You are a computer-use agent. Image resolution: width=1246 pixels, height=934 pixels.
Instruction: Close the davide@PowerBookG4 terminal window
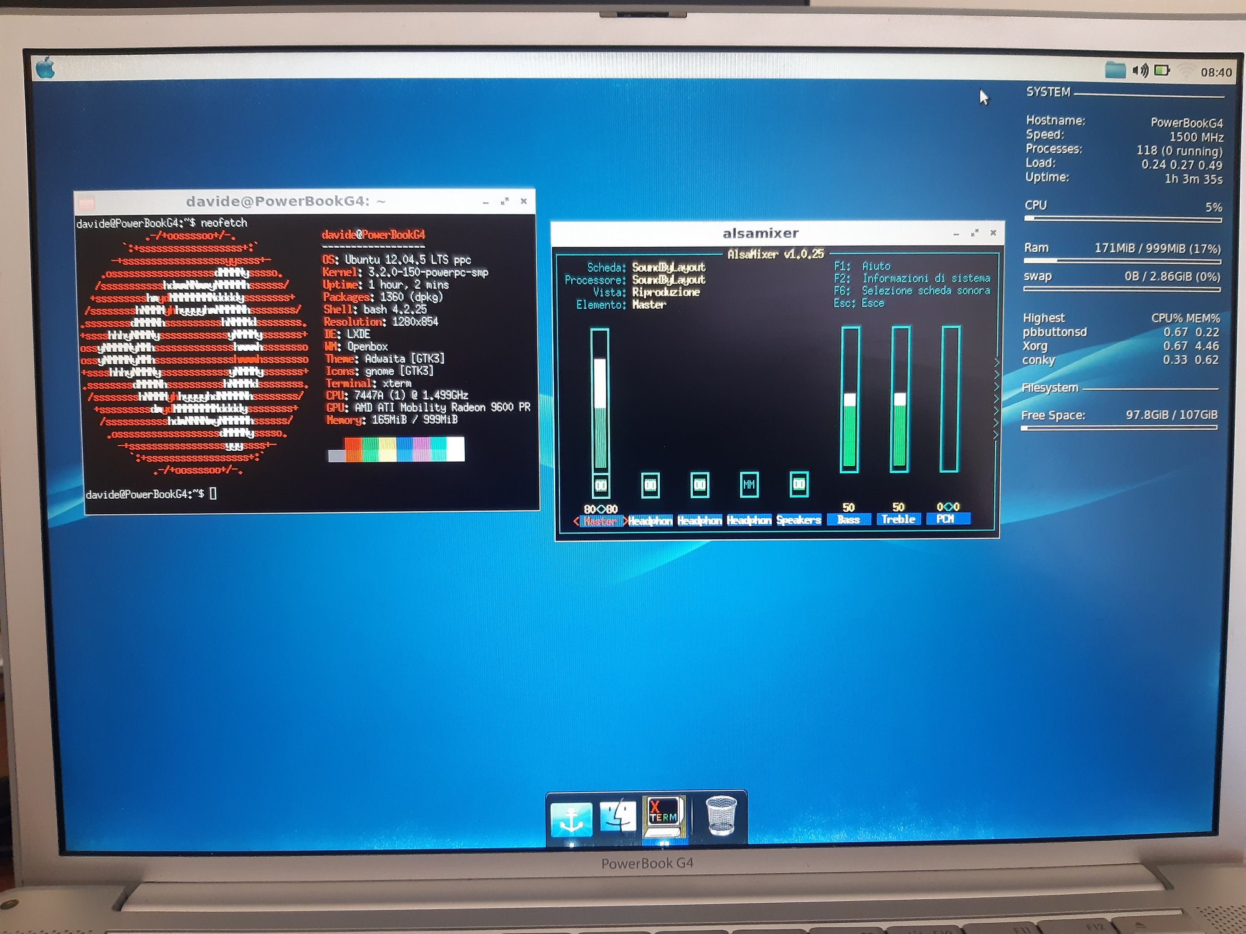tap(523, 201)
